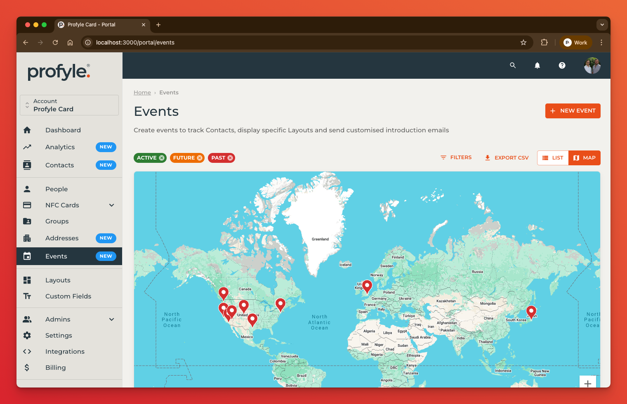Click the NEW EVENT button
Image resolution: width=627 pixels, height=404 pixels.
pos(573,111)
